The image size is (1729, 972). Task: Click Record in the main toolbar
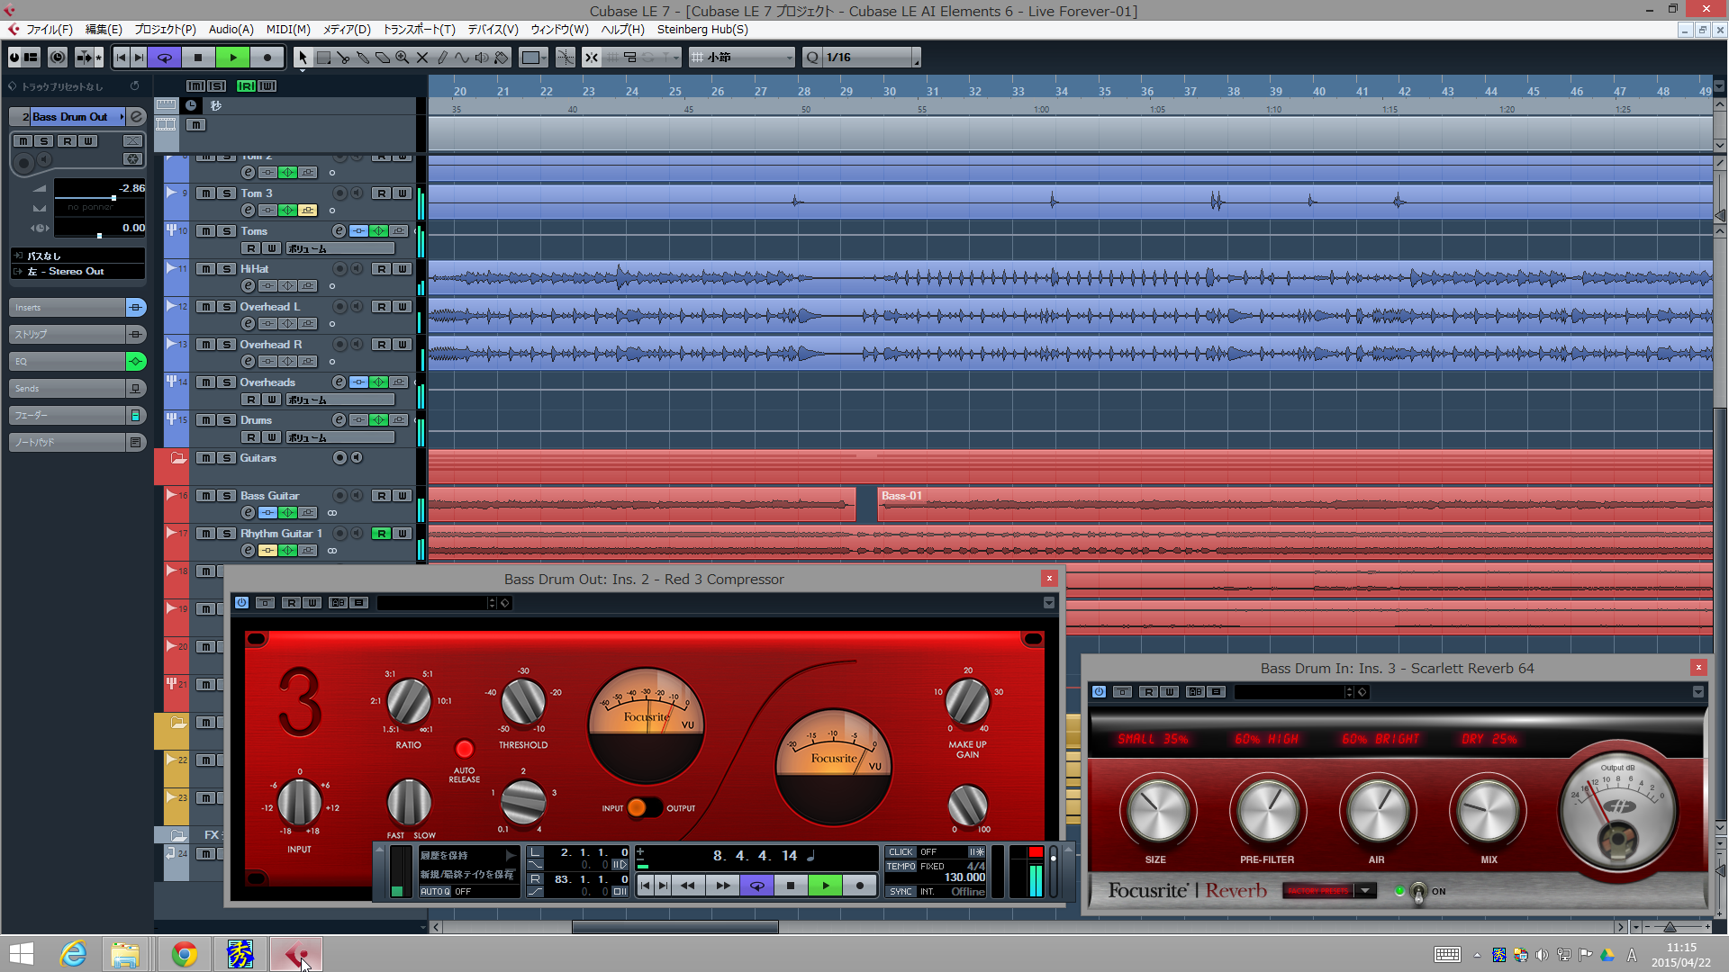pyautogui.click(x=267, y=58)
